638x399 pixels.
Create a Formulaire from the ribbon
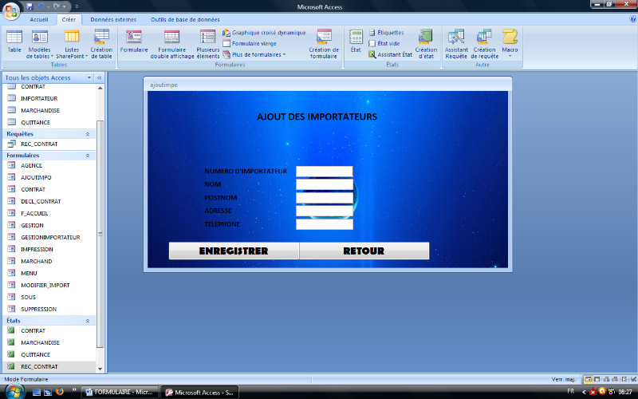tap(134, 41)
